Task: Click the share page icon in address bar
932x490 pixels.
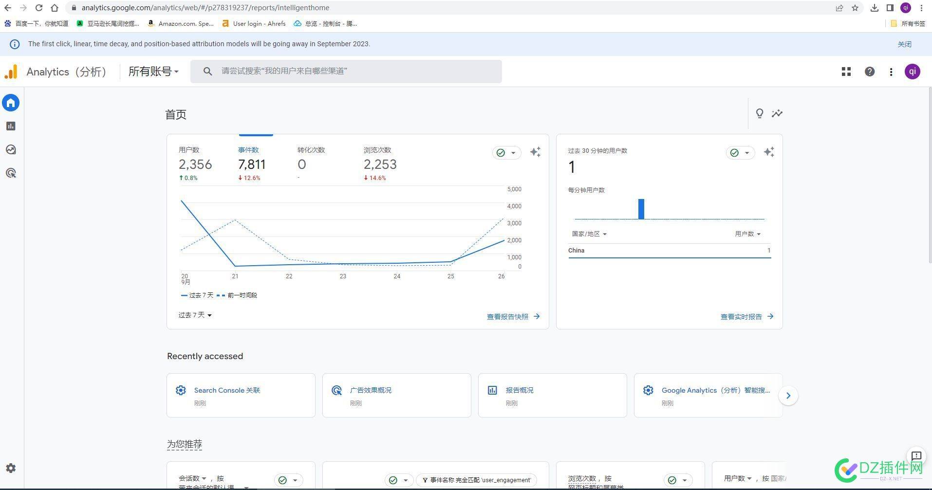Action: [x=839, y=8]
